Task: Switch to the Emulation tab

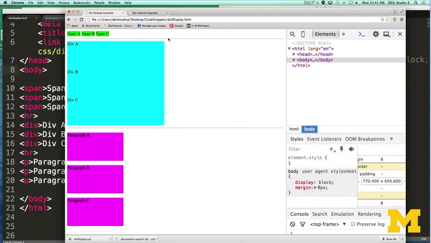Action: (342, 214)
